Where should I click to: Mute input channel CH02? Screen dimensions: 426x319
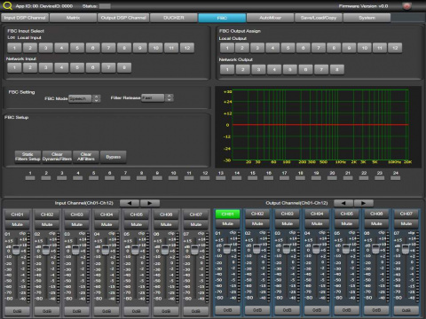[47, 224]
